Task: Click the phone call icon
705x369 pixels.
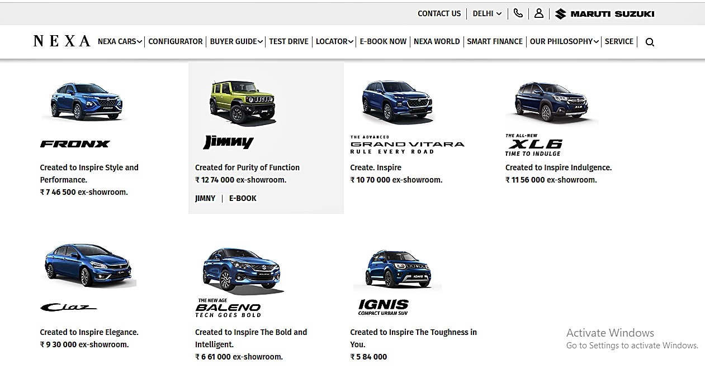Action: (518, 13)
